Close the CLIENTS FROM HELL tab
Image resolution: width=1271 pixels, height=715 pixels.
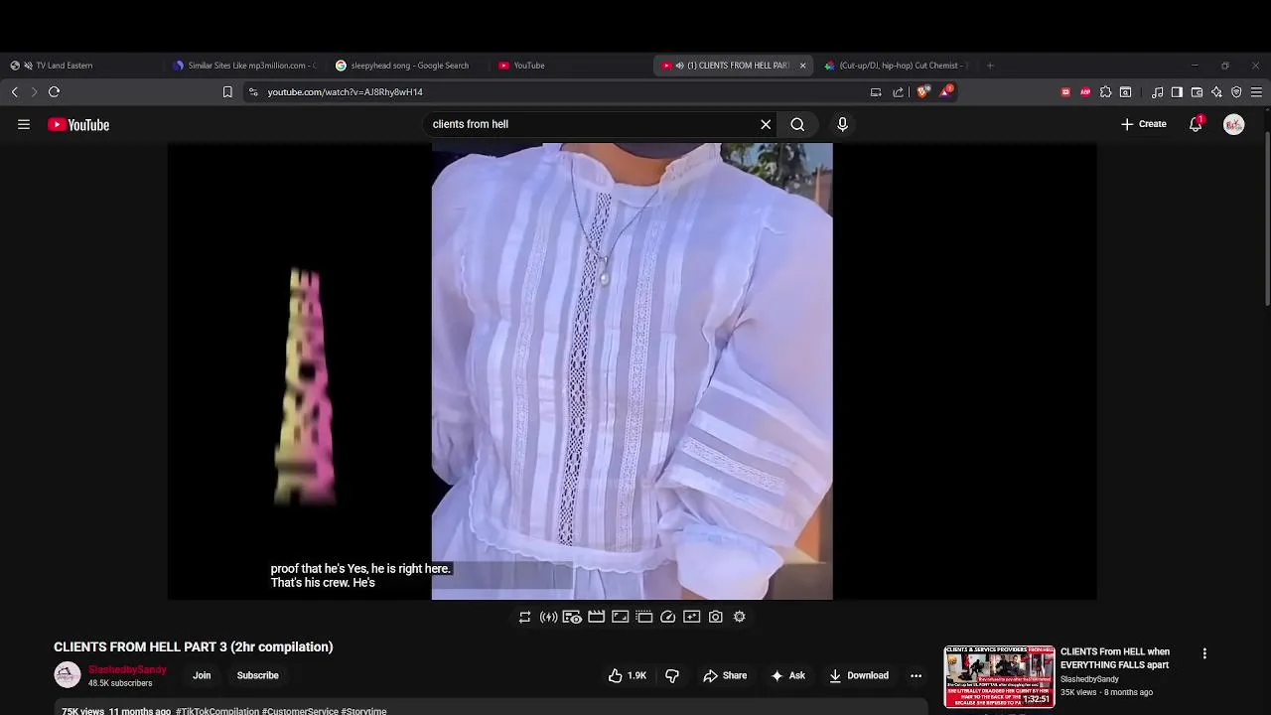(802, 66)
